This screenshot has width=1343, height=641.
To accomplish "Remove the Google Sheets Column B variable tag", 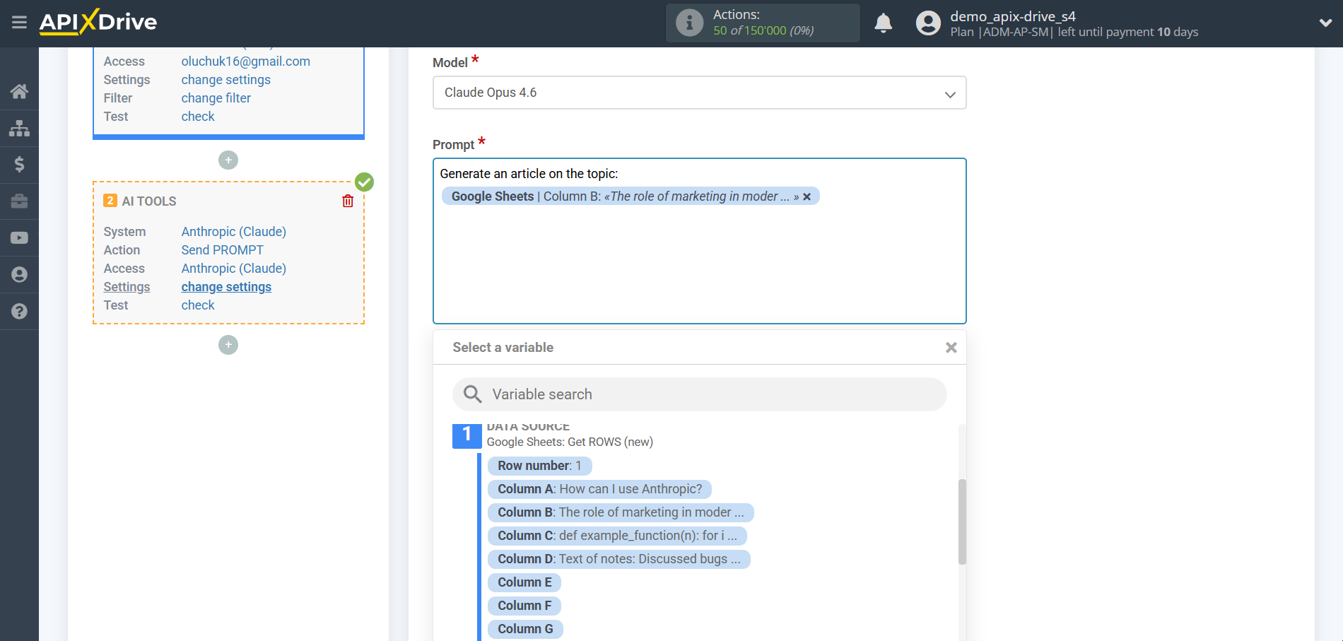I will [x=807, y=197].
